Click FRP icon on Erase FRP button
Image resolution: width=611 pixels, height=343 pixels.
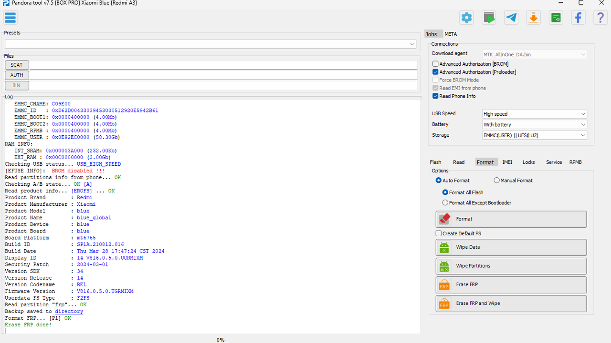click(x=444, y=285)
